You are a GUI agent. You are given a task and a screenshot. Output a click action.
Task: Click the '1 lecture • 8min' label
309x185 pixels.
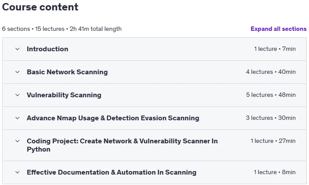pos(275,172)
